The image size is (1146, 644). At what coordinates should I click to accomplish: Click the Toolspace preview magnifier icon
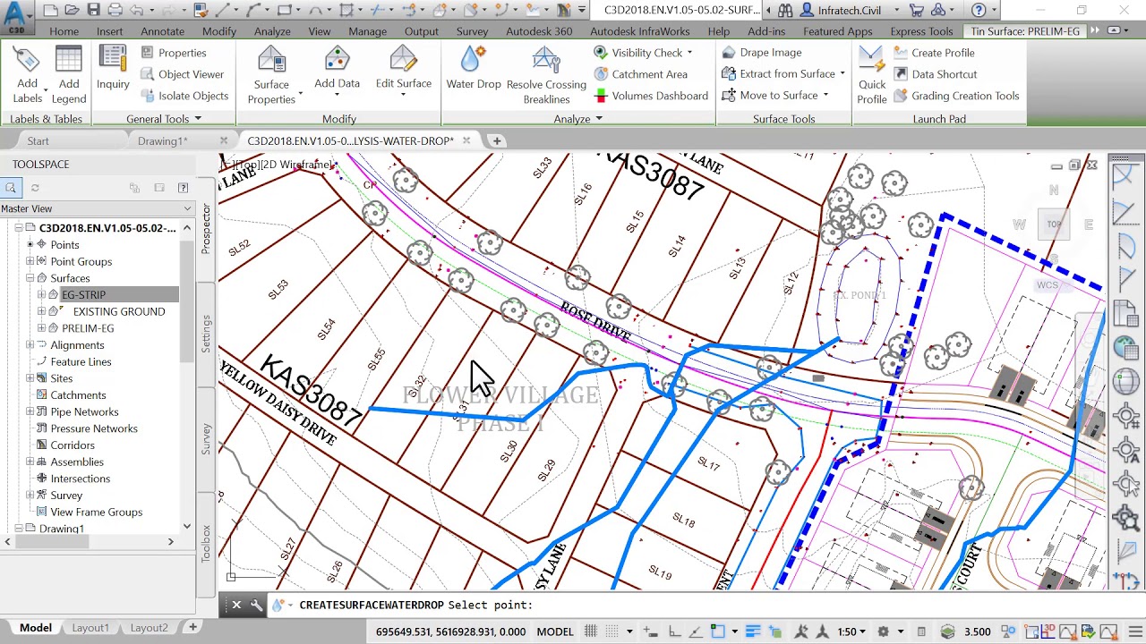pos(10,188)
